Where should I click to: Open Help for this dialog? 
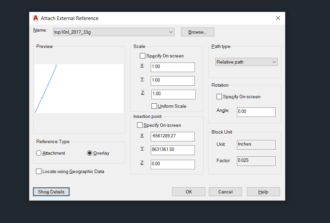click(x=263, y=192)
